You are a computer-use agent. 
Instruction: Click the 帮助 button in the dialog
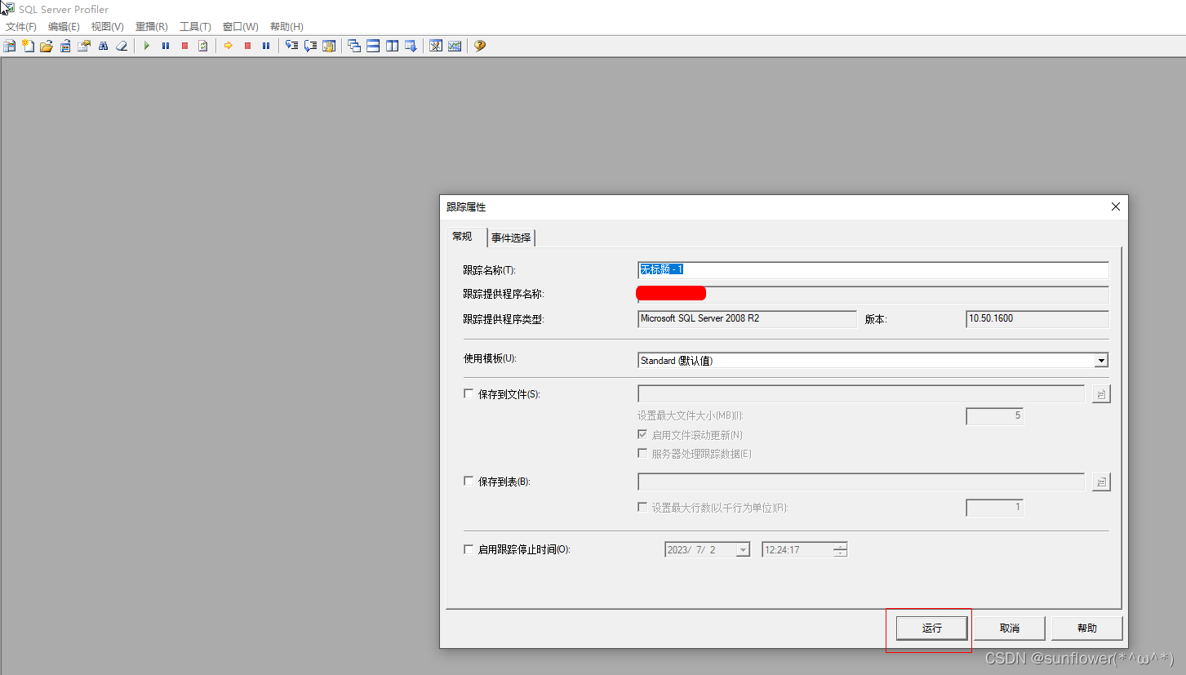[x=1086, y=628]
